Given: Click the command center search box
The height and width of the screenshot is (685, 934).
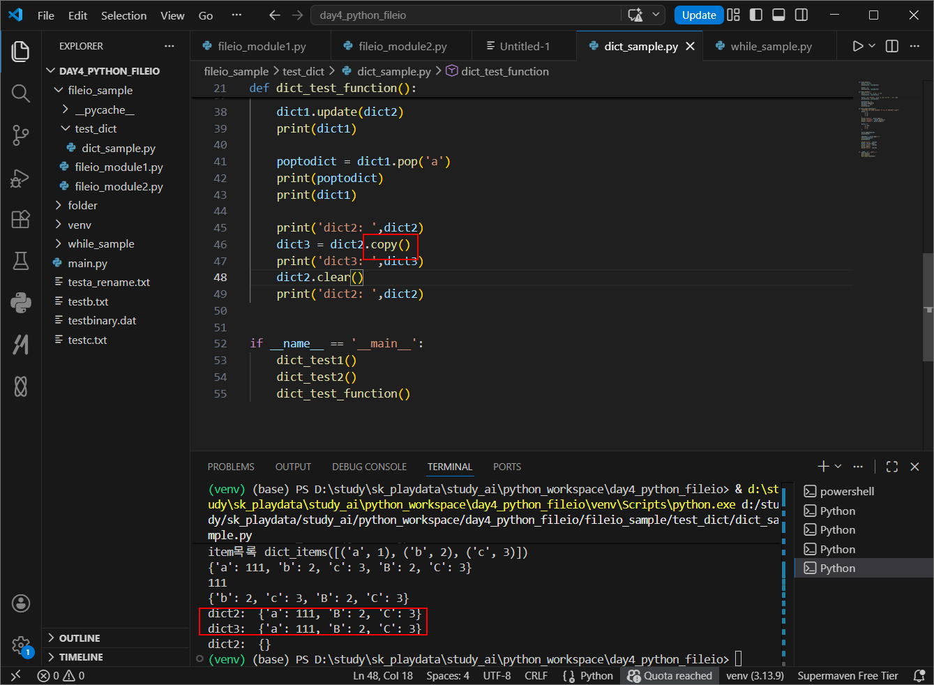Looking at the screenshot, I should pos(467,15).
